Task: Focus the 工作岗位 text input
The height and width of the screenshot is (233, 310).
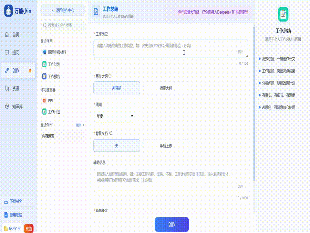Action: tap(170, 49)
